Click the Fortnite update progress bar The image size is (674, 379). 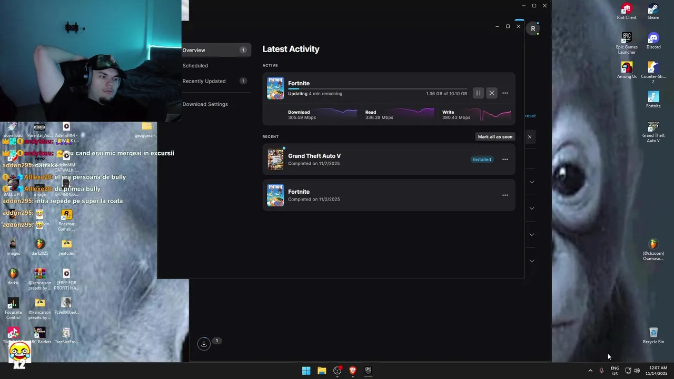(x=378, y=89)
